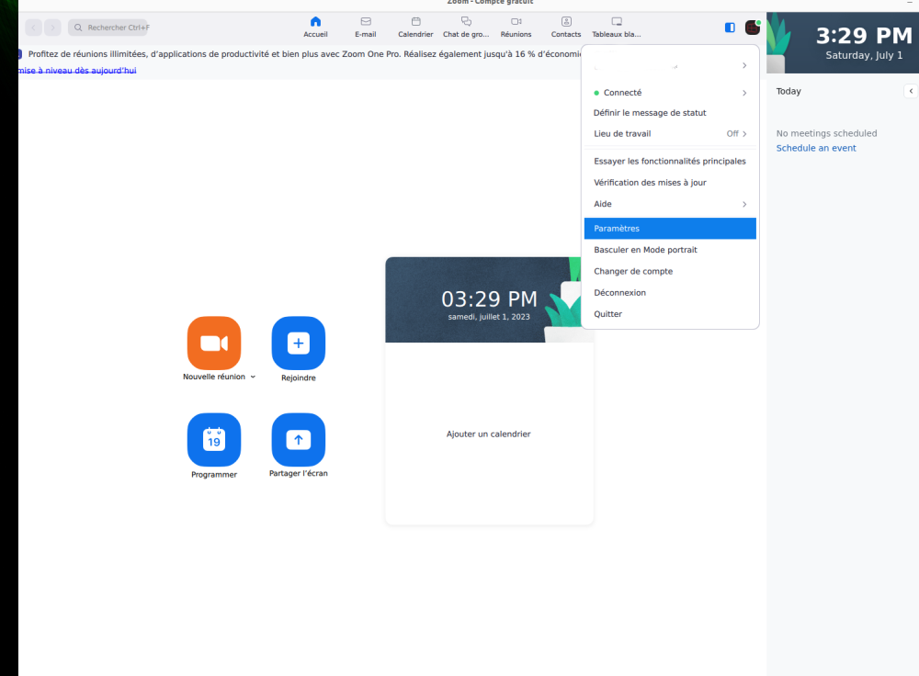Screen dimensions: 919x676
Task: Go to the Accueil home tab
Action: click(x=315, y=27)
